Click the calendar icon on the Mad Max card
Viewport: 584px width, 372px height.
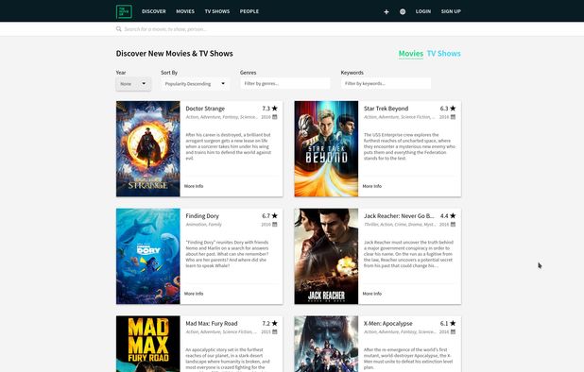274,331
